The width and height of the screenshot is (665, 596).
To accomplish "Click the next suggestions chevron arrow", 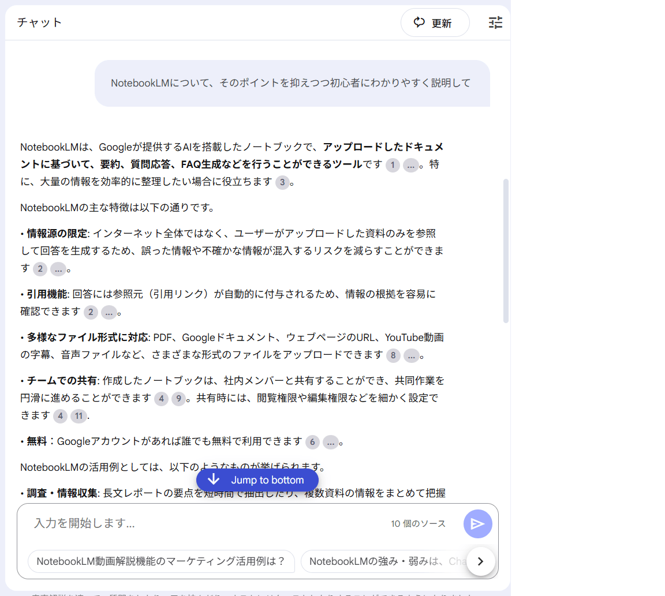I will [x=480, y=561].
